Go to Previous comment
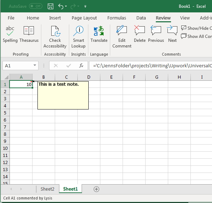Screen dimensions: 212x203 [x=156, y=34]
